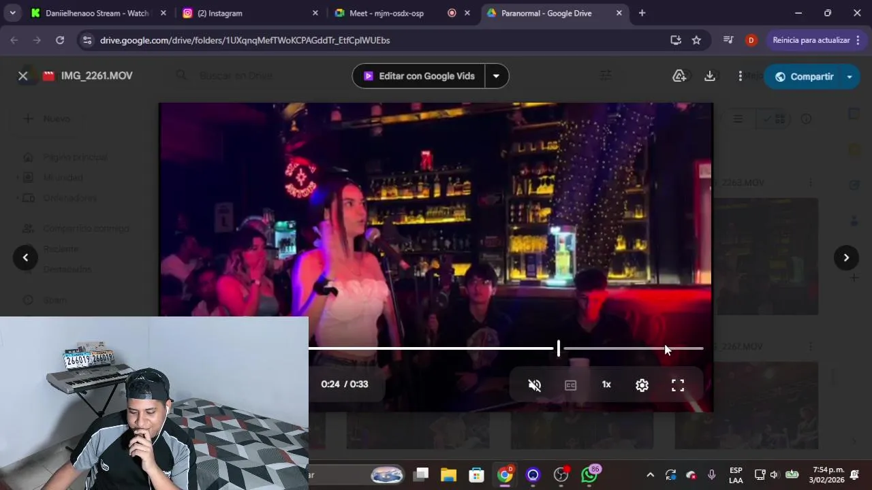Change playback speed 1x control
Viewport: 872px width, 490px height.
606,385
